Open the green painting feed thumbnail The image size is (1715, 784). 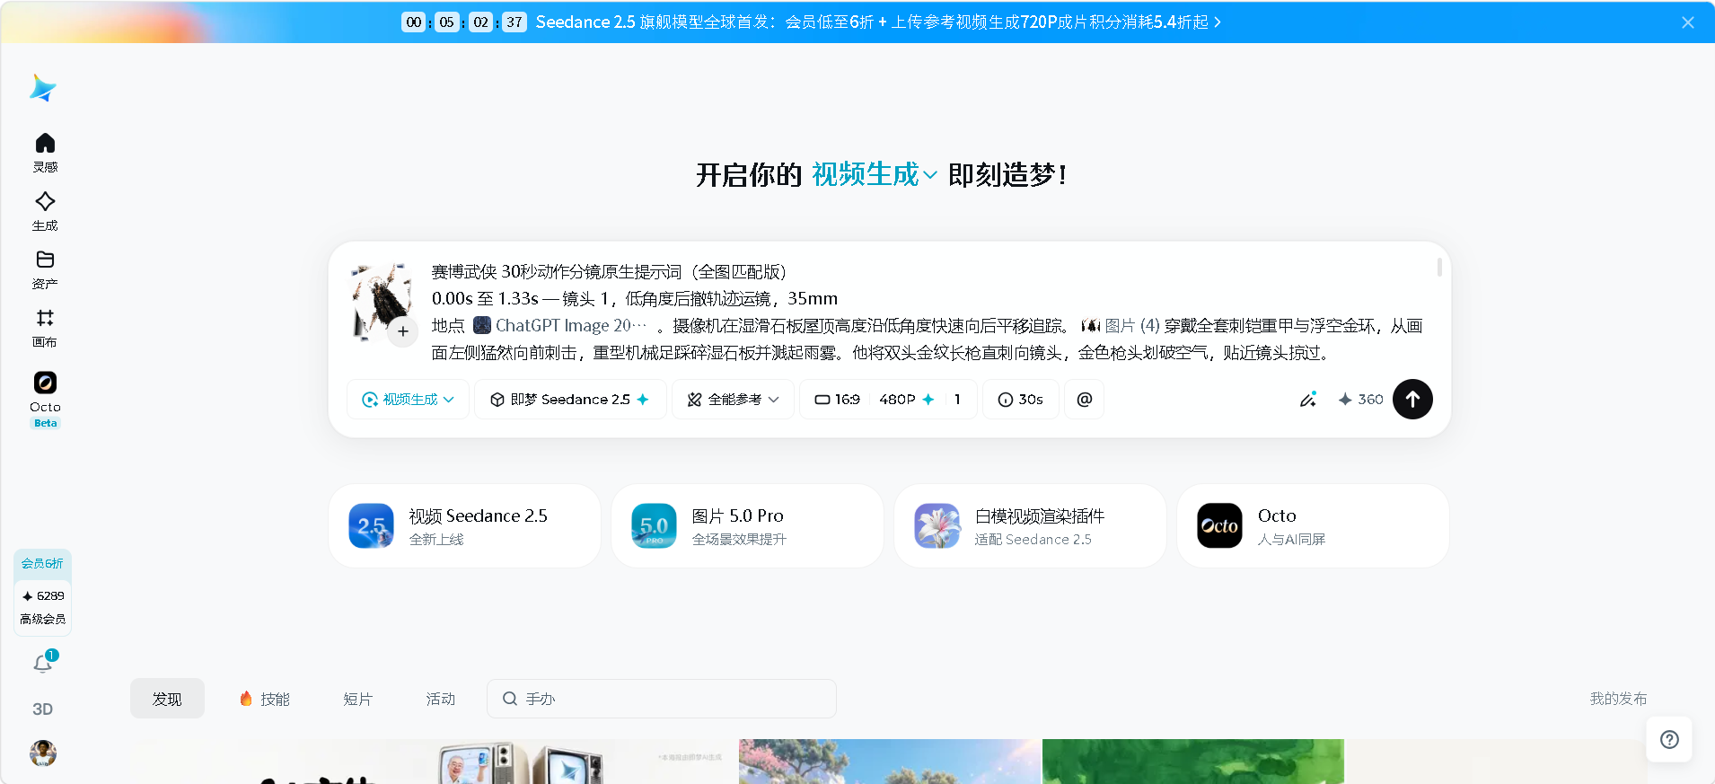pos(1192,762)
